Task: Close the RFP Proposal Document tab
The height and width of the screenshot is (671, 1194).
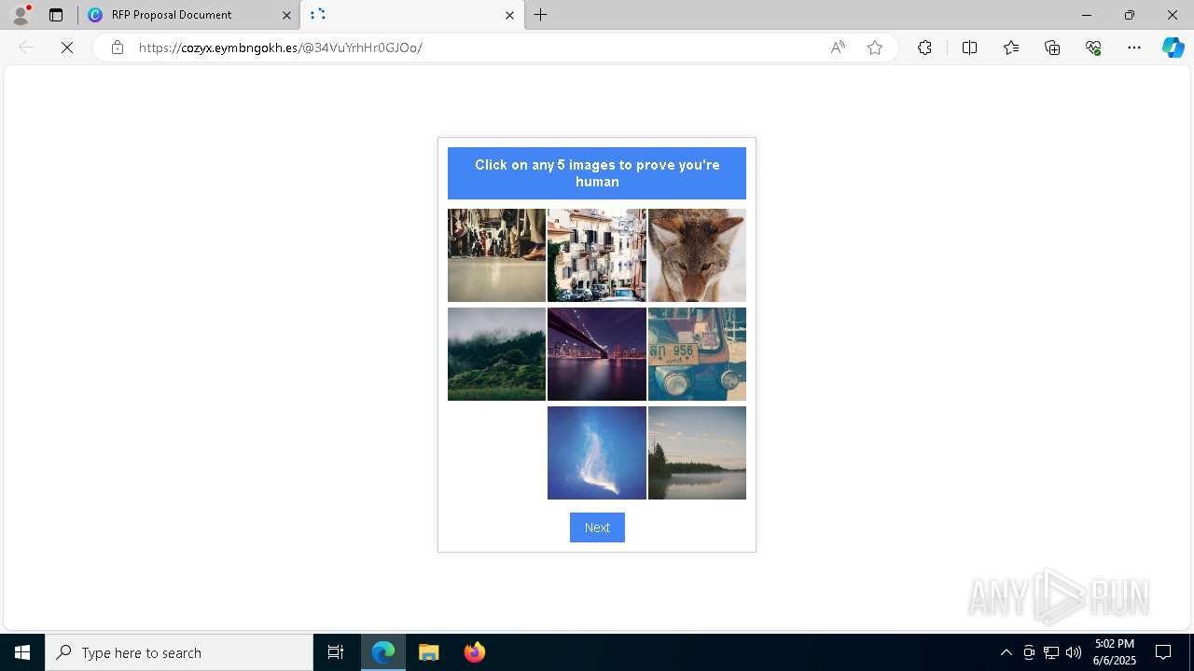Action: pyautogui.click(x=286, y=15)
